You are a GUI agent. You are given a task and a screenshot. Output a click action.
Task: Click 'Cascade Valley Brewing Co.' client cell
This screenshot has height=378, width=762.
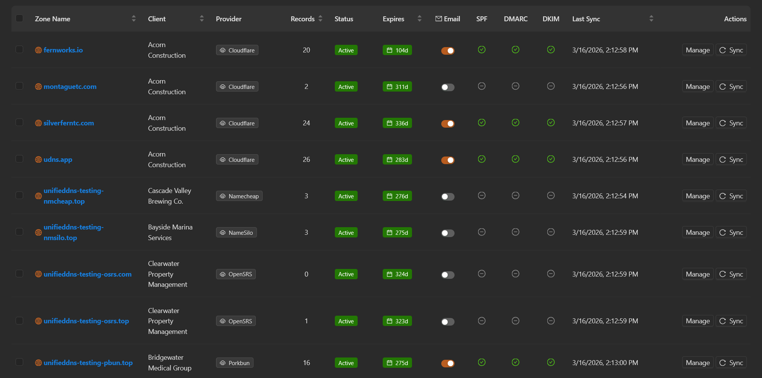(x=170, y=196)
